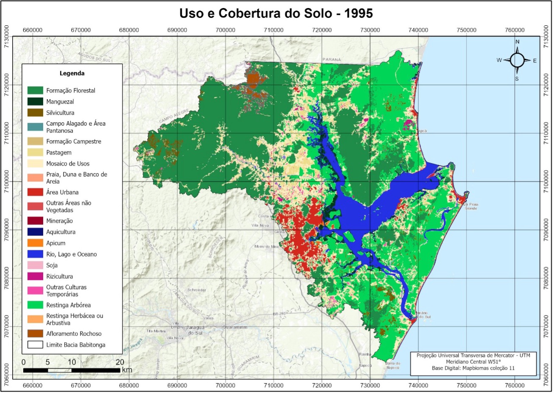Screen dimensions: 554x393
Task: Click the map title 'Uso e Cobertura do Solo - 1995'
Action: [x=276, y=14]
